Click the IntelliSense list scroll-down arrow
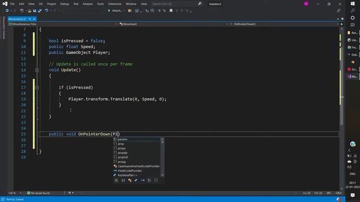The height and width of the screenshot is (202, 360). (163, 175)
